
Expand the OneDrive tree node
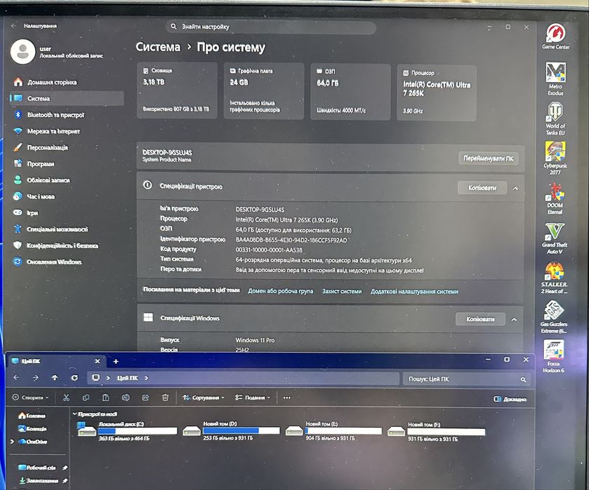tap(13, 442)
